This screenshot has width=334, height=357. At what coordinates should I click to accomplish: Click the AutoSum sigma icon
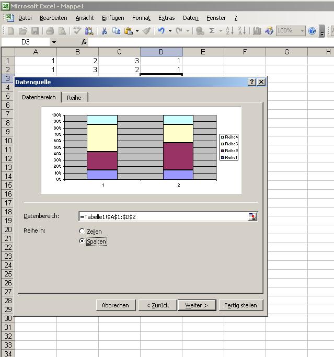coord(212,31)
